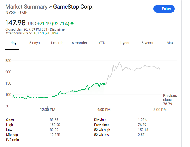Open the 6 months chart tab

point(79,43)
